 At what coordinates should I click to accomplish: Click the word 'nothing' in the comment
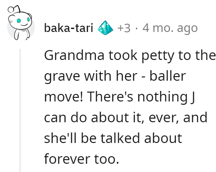163,97
